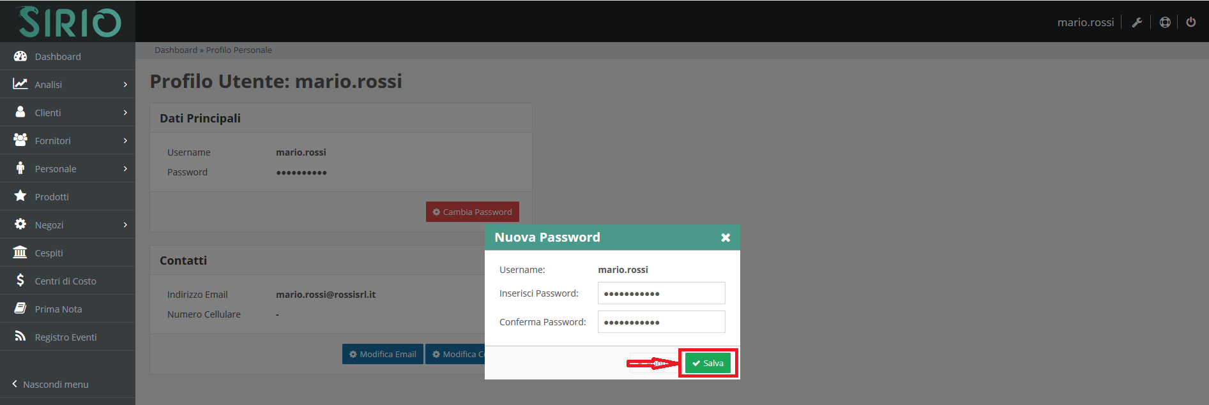Viewport: 1209px width, 405px height.
Task: Click the wrench settings icon in header
Action: coord(1137,22)
